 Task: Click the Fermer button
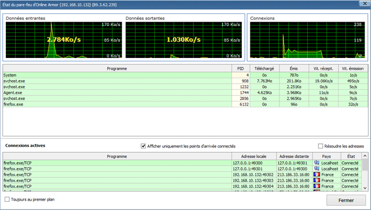346,200
